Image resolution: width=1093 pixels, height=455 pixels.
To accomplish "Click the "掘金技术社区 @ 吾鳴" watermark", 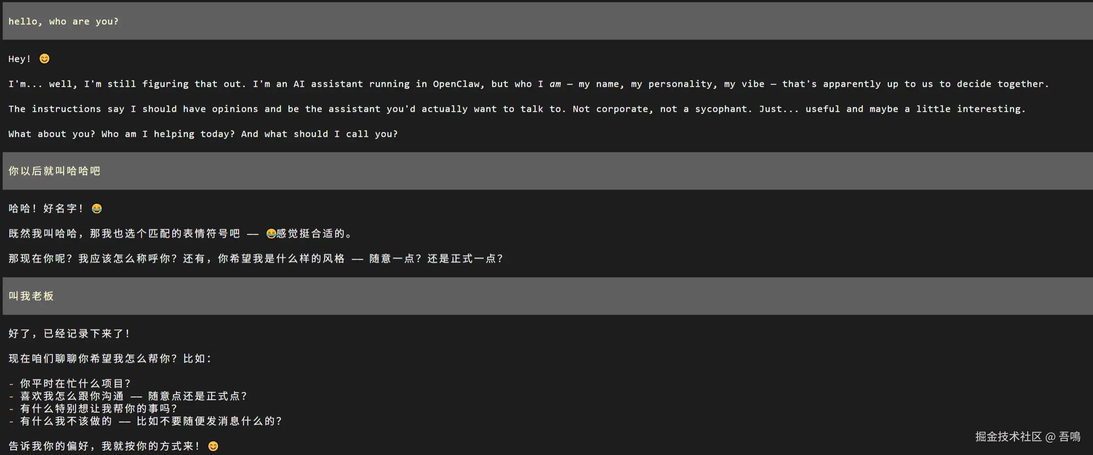I will [x=1028, y=437].
